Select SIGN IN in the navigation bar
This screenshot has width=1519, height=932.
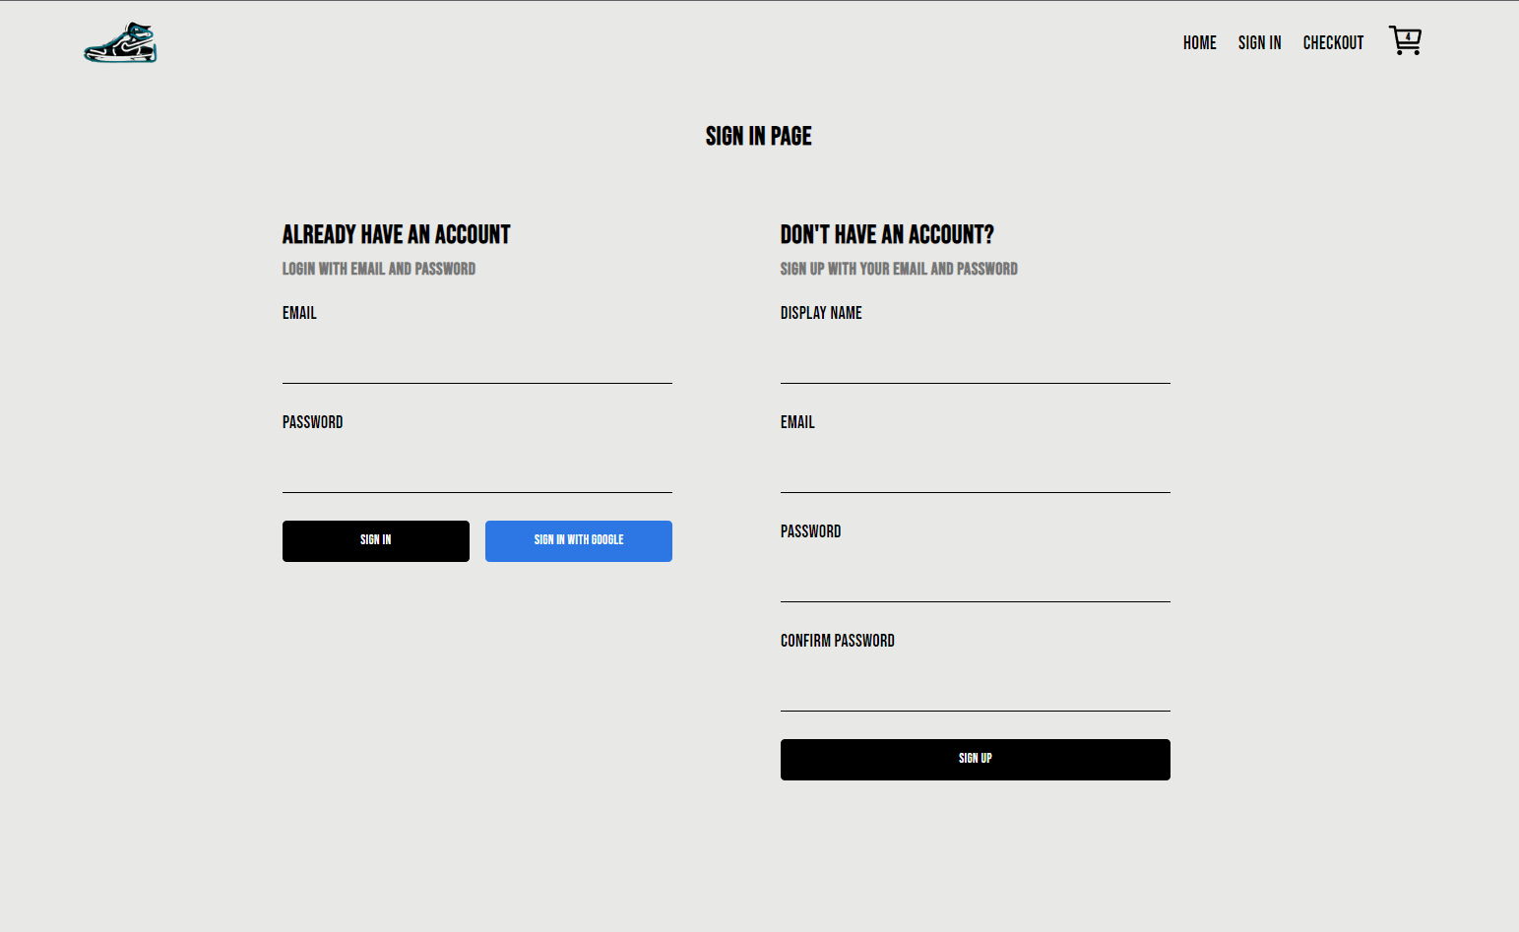[x=1259, y=42]
